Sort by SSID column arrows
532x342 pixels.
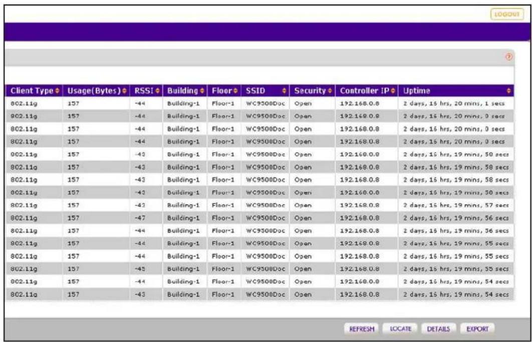pos(284,90)
